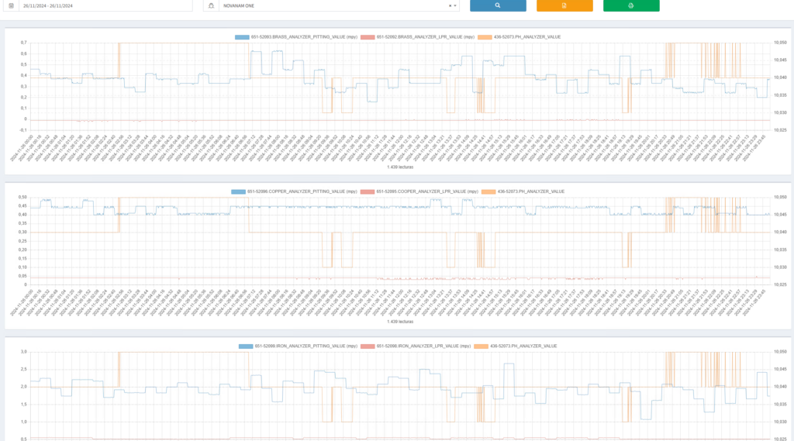
Task: Click the calendar icon beside date range
Action: click(12, 5)
